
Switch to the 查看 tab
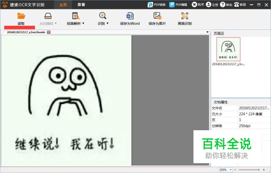pos(81,5)
